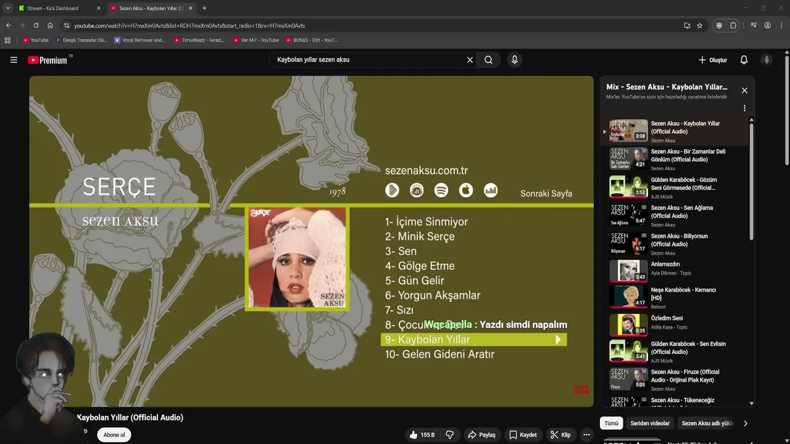The image size is (790, 444).
Task: Click the sezenaksu.com.tr link in video
Action: click(x=426, y=171)
